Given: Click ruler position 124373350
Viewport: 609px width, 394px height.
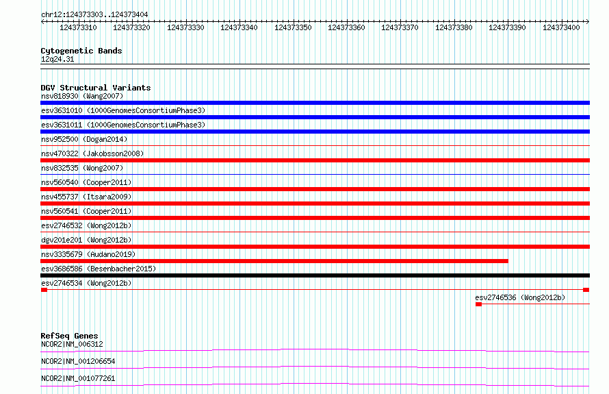Looking at the screenshot, I should pyautogui.click(x=293, y=27).
